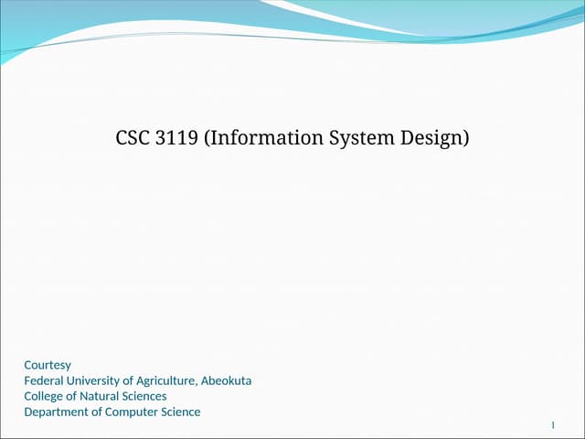Click the slide title CSC 3119 text
The image size is (585, 439).
click(292, 138)
